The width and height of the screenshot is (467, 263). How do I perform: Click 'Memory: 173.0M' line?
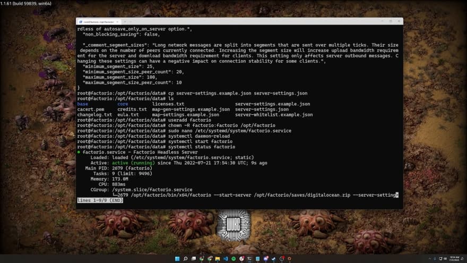pyautogui.click(x=109, y=179)
